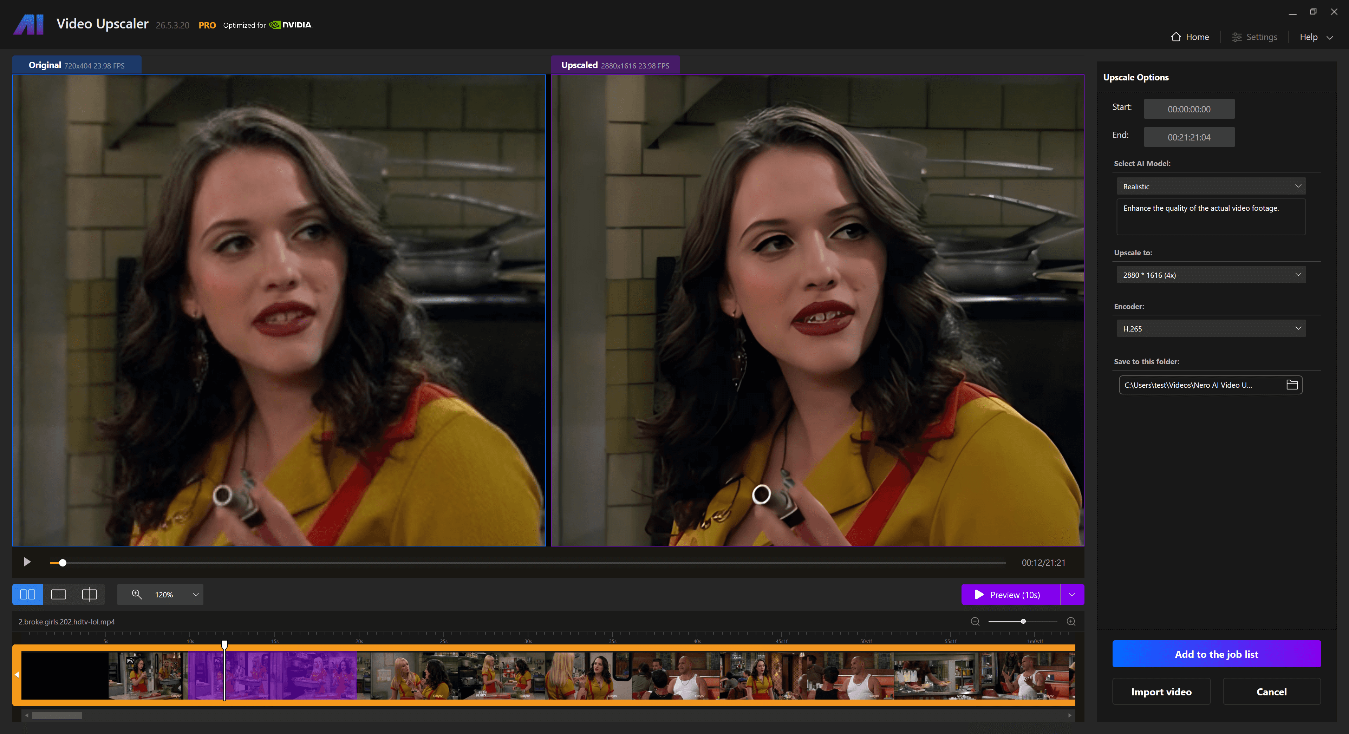The width and height of the screenshot is (1349, 734).
Task: Click the Cancel button to discard changes
Action: click(x=1272, y=692)
